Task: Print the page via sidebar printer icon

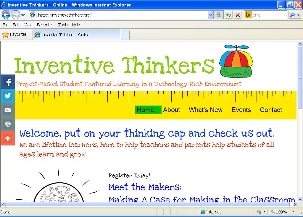Action: click(7, 124)
